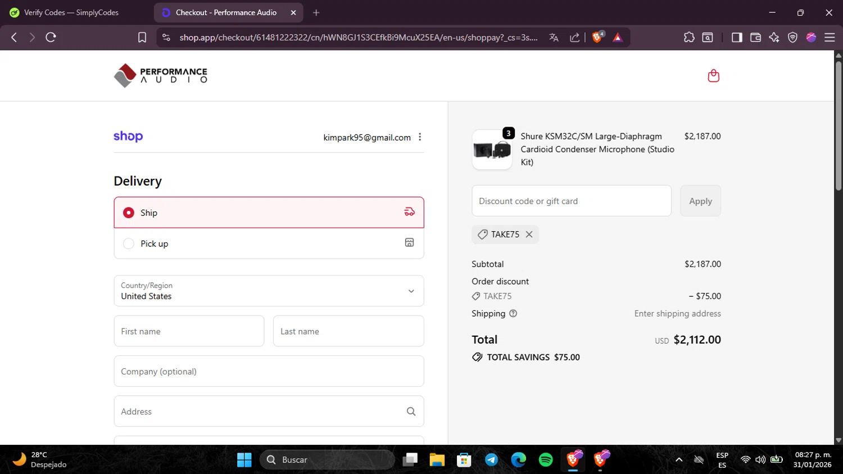Open the translate page icon

pos(554,37)
